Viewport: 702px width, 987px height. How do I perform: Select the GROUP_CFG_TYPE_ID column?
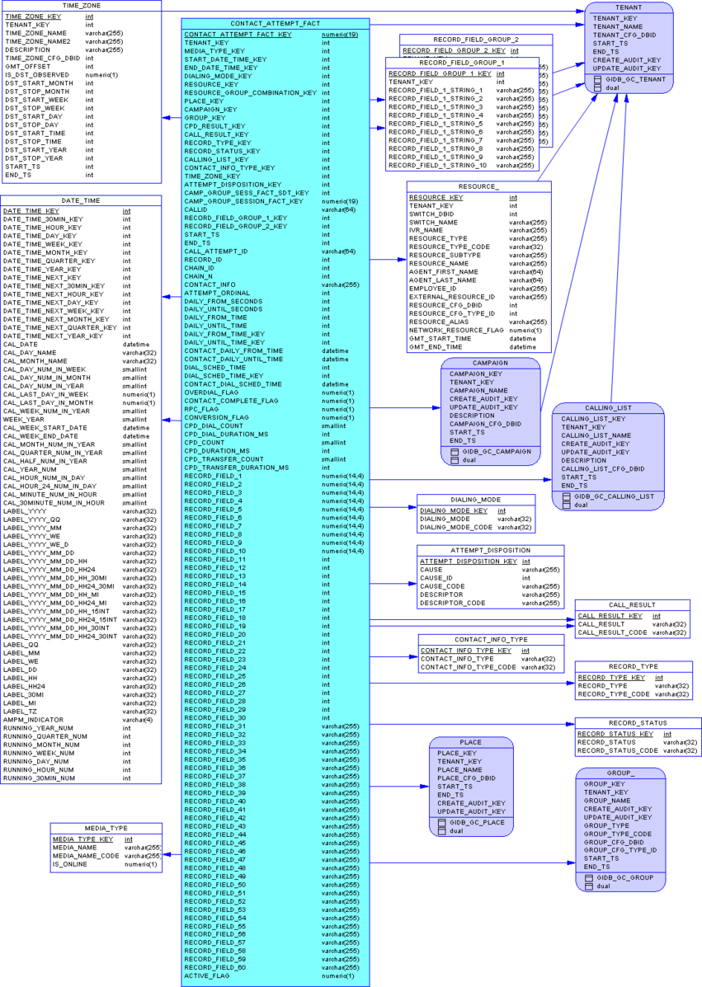[x=620, y=850]
